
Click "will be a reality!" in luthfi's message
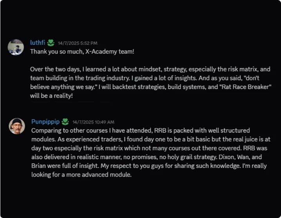(x=51, y=95)
